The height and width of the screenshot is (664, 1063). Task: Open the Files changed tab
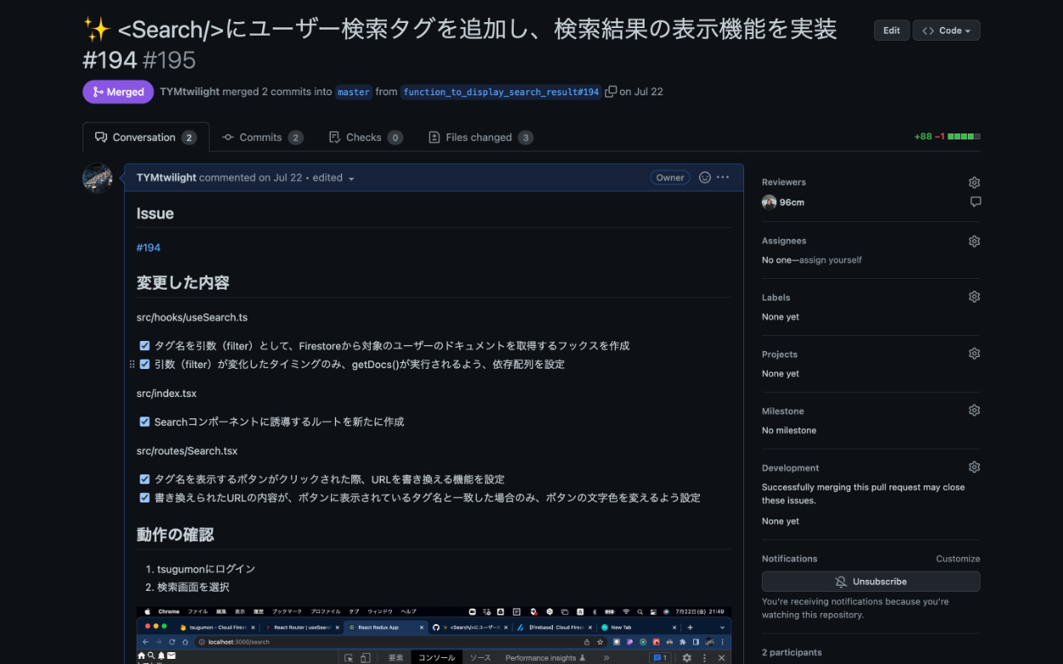point(480,138)
